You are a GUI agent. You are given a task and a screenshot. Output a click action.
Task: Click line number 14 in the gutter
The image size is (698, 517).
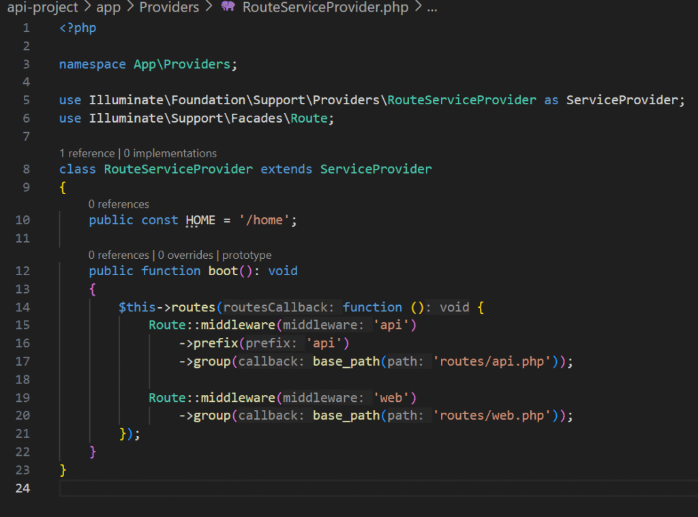coord(22,307)
